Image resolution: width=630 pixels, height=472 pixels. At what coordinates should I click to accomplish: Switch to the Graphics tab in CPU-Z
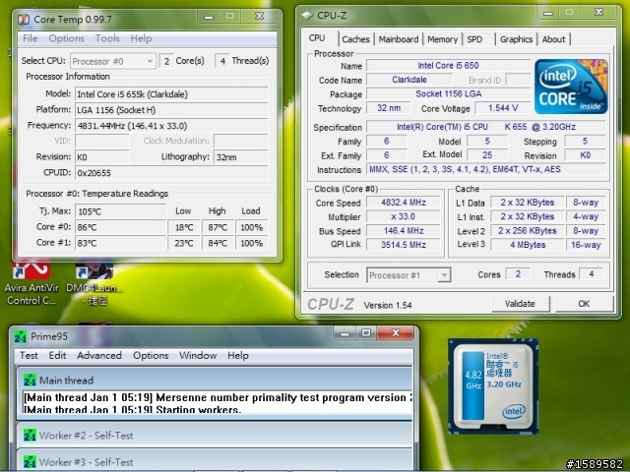coord(516,39)
